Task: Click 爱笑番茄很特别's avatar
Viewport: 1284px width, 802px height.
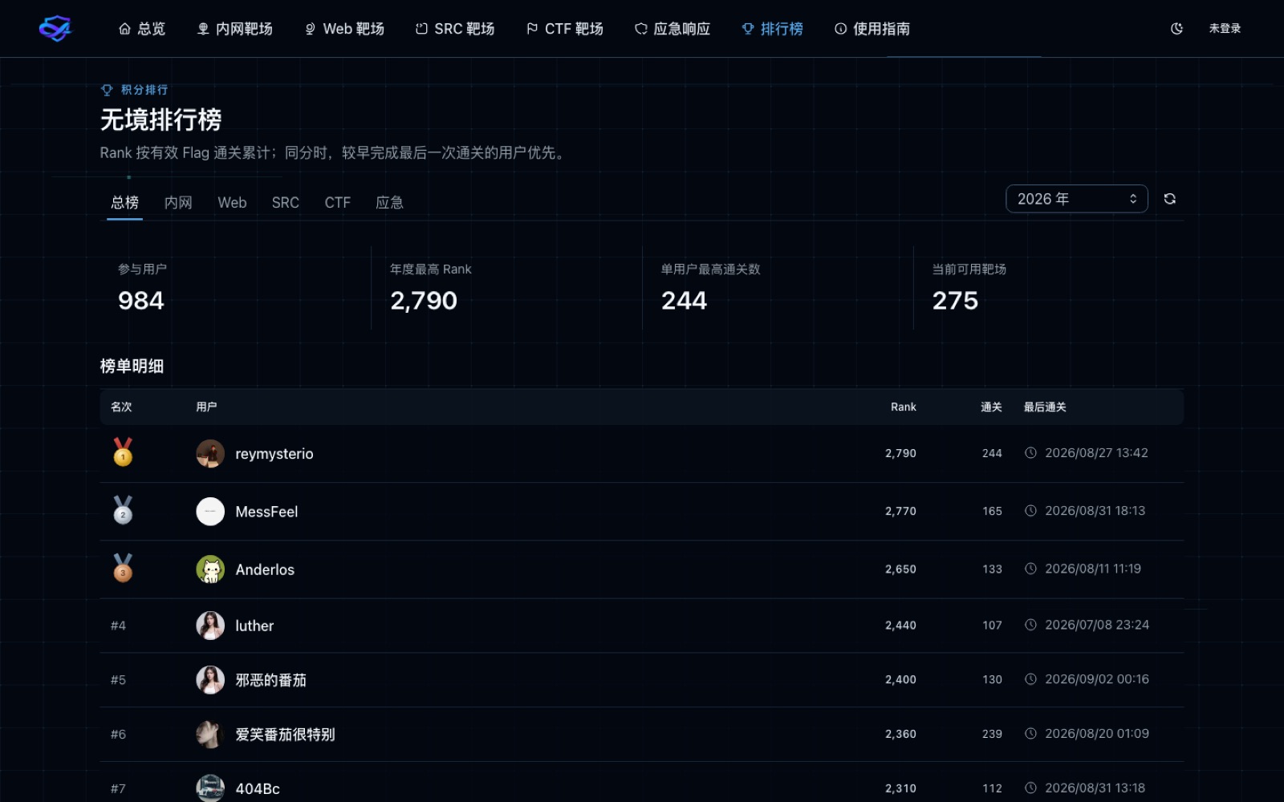Action: [210, 735]
